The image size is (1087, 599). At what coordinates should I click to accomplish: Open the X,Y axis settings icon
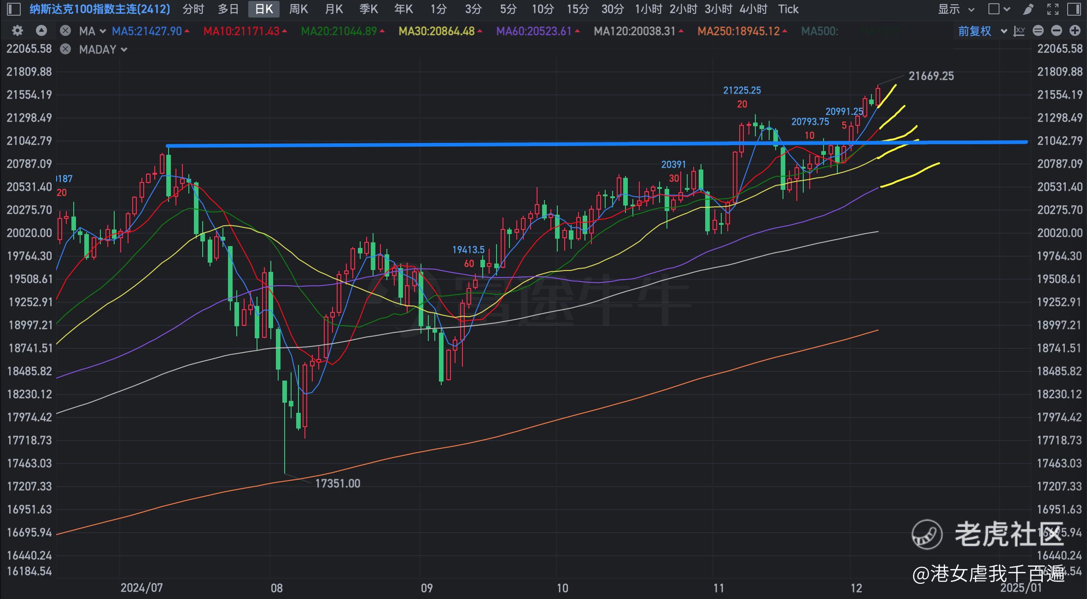[1019, 31]
